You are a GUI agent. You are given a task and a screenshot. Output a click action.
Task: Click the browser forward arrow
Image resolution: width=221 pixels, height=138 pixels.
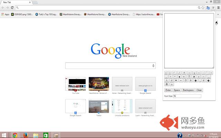tap(8, 8)
